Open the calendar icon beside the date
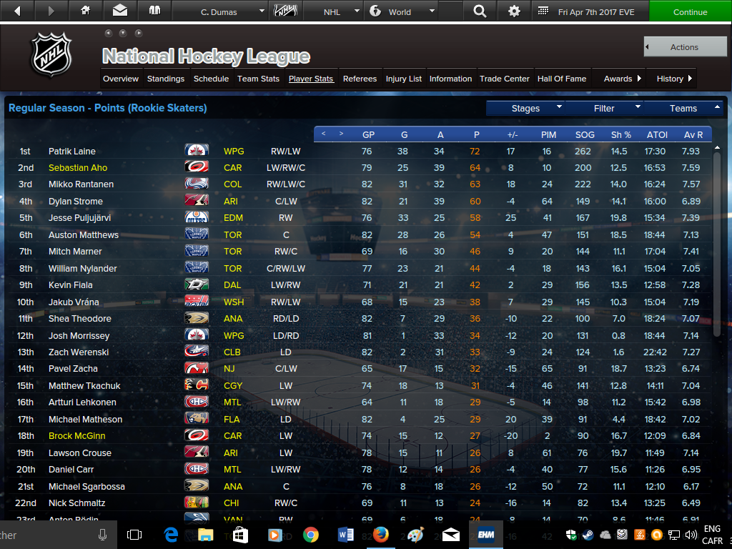Viewport: 732px width, 549px height. tap(543, 11)
